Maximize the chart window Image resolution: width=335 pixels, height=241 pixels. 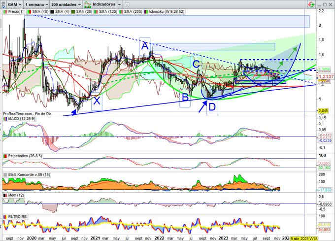(325, 4)
